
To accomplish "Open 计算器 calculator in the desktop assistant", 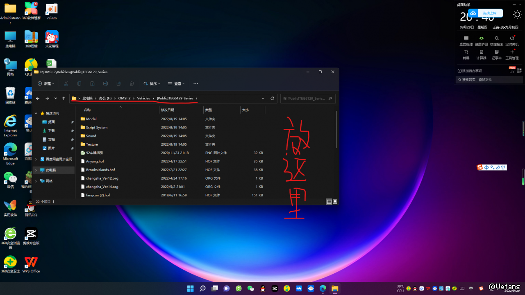I will pos(481,54).
